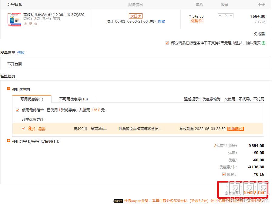The image size is (272, 205).
Task: Modify the delivery time via 修改 link
Action: pyautogui.click(x=161, y=21)
